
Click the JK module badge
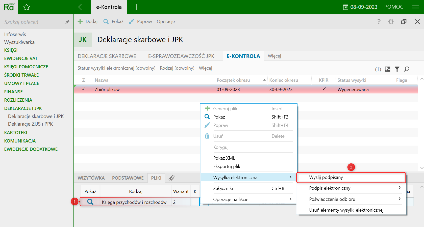tap(83, 40)
